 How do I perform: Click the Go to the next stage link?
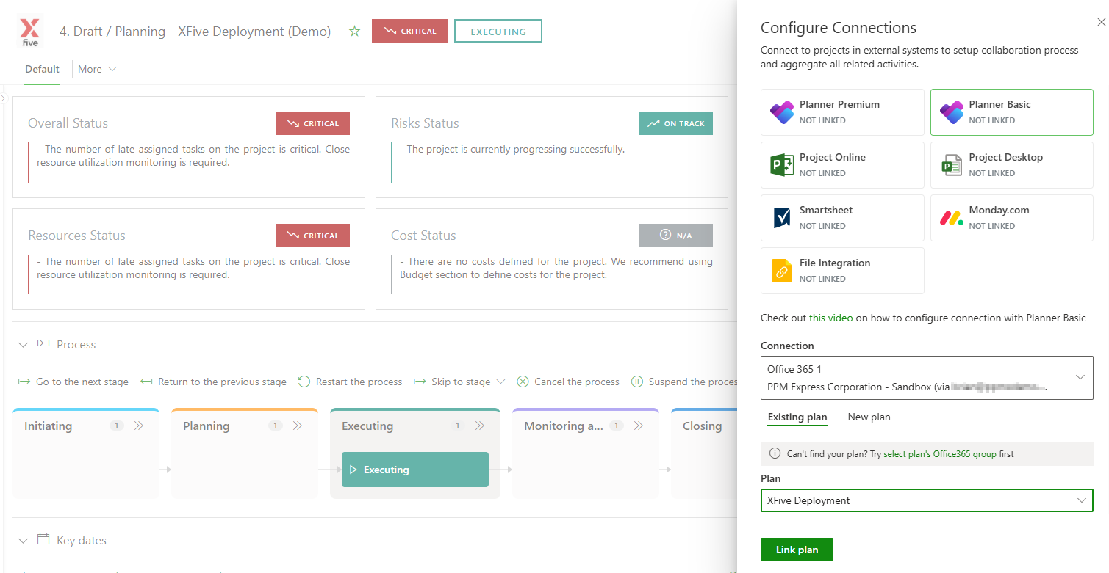[x=82, y=382]
